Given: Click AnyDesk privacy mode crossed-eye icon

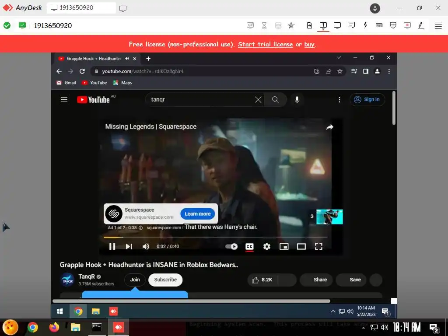Looking at the screenshot, I should click(250, 25).
